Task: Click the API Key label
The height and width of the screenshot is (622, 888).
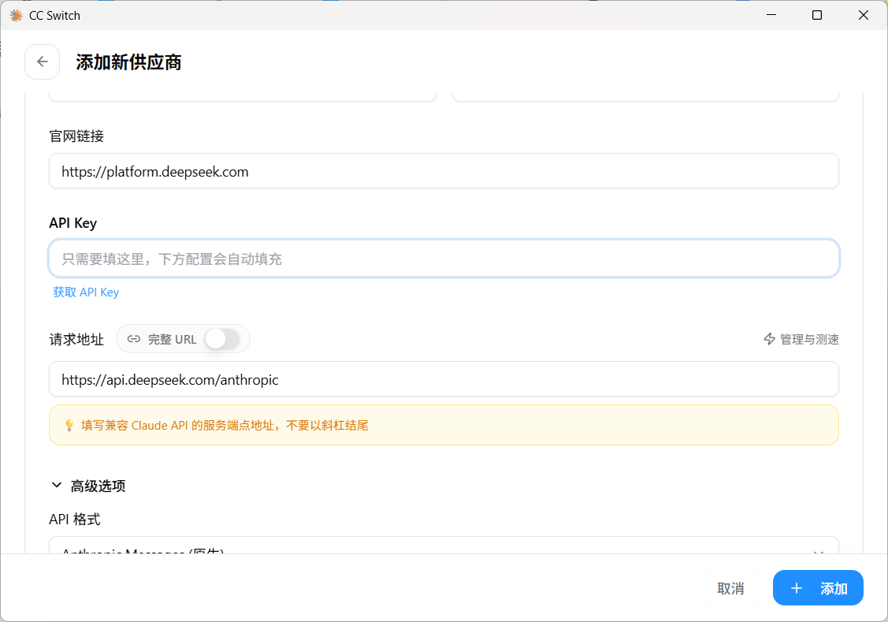Action: pyautogui.click(x=73, y=223)
